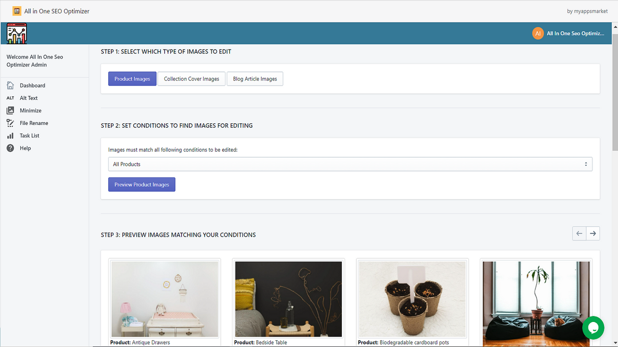Click the Dashboard home icon
Viewport: 618px width, 347px height.
tap(10, 85)
